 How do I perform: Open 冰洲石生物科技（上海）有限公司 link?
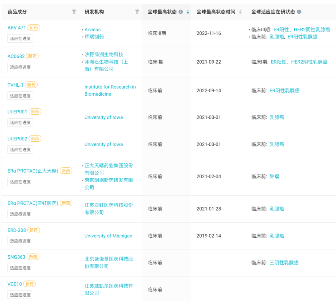pyautogui.click(x=106, y=66)
